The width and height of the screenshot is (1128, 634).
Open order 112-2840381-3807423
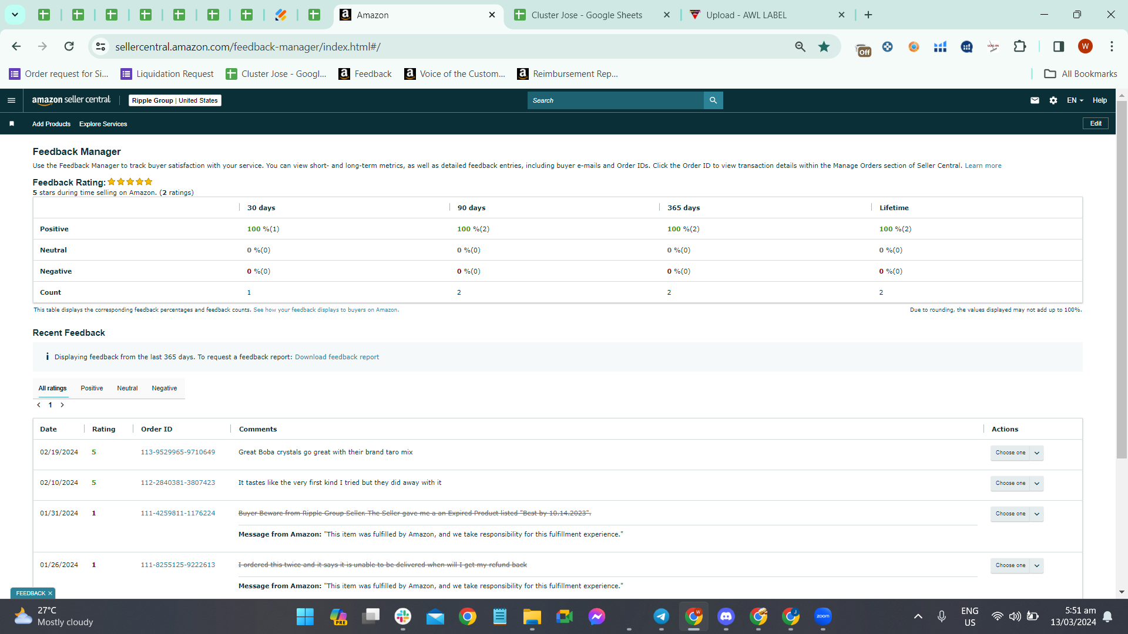point(178,483)
